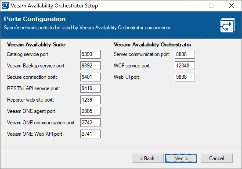This screenshot has width=242, height=169.
Task: Click the 'Catalog service port:' label
Action: (28, 54)
